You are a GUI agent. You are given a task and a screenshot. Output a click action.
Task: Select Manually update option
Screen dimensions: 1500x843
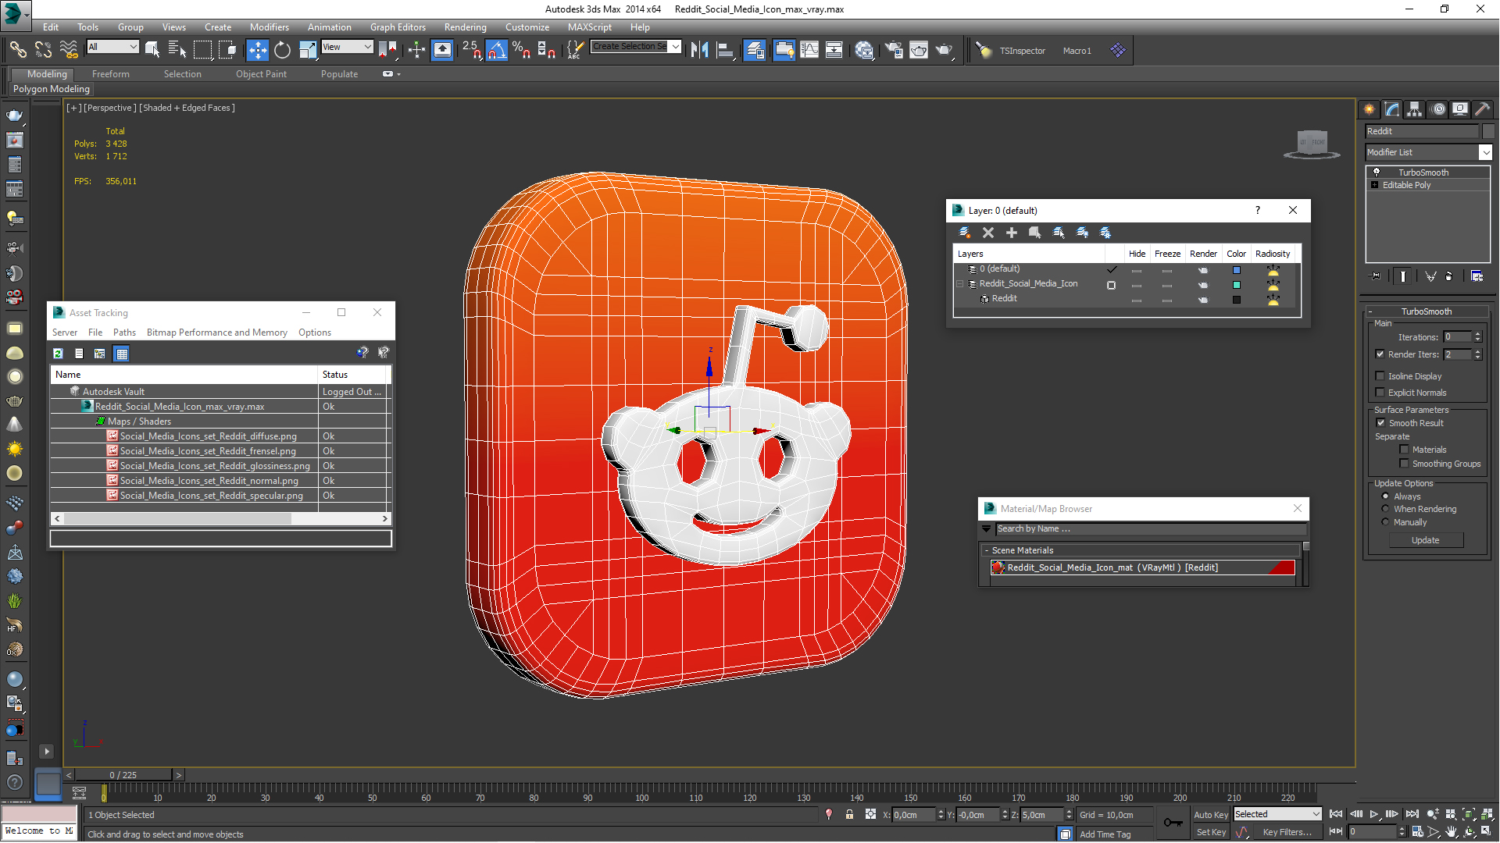click(1386, 522)
